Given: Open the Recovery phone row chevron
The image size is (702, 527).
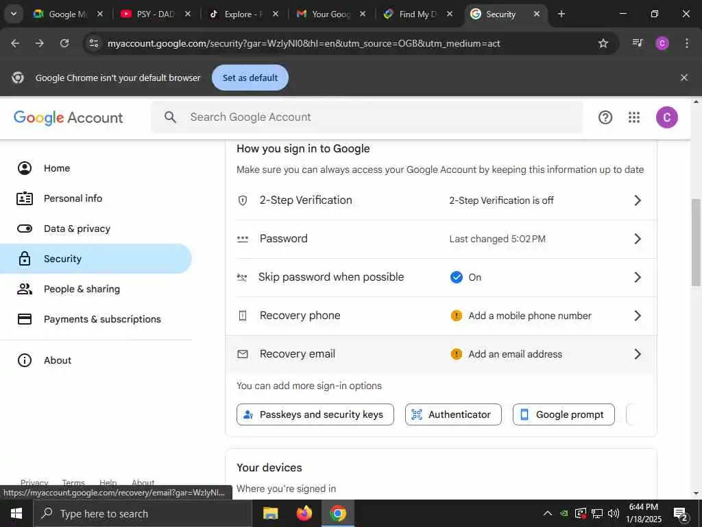Looking at the screenshot, I should [638, 316].
